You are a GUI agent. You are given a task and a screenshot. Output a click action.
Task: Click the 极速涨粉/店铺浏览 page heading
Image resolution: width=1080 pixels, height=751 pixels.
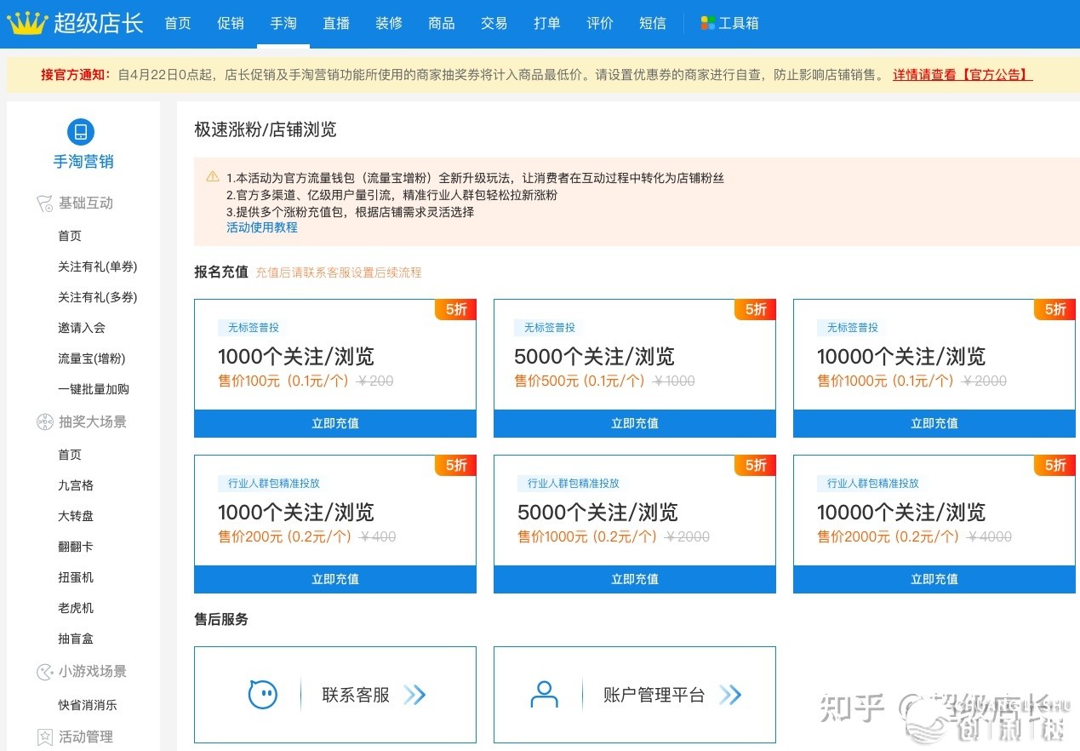(266, 129)
